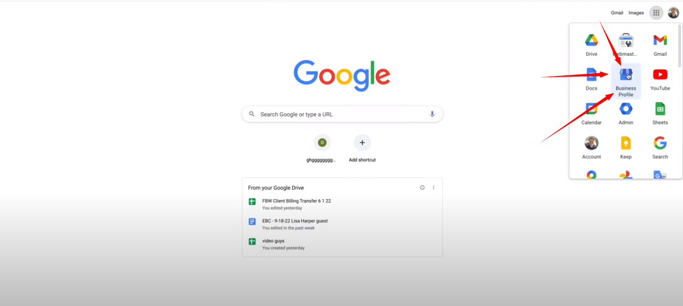Click the voice search microphone icon
683x306 pixels.
tap(432, 114)
